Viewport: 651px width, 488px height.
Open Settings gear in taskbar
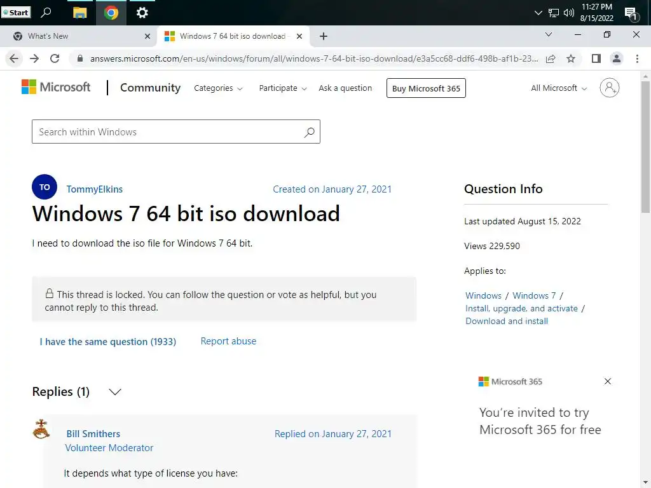pyautogui.click(x=142, y=13)
